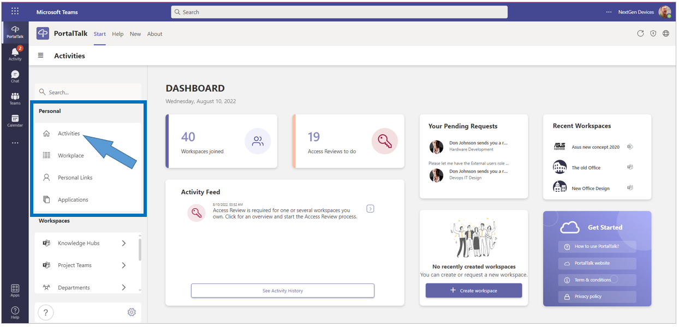Open the 19 Access Reviews to do card

[x=348, y=141]
